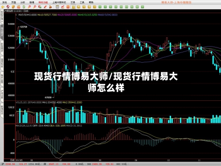
Task: Open the 系统 menu
Action: 4,2
